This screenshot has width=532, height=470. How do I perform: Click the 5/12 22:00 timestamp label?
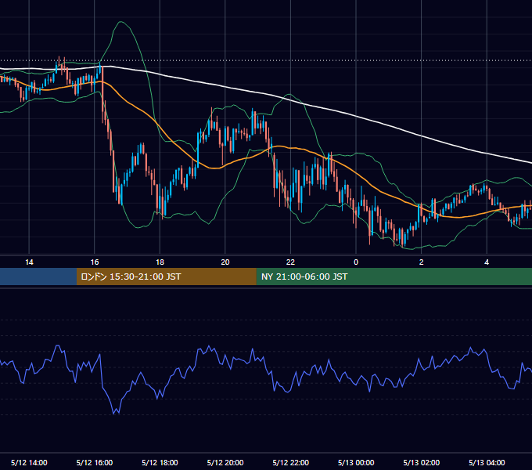coord(291,462)
